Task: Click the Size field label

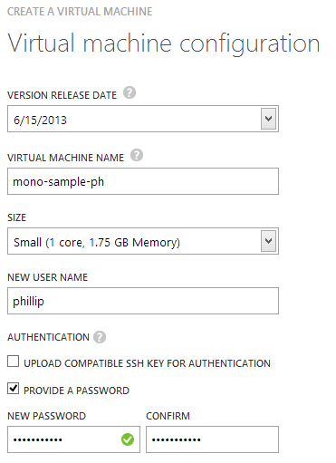Action: (17, 217)
